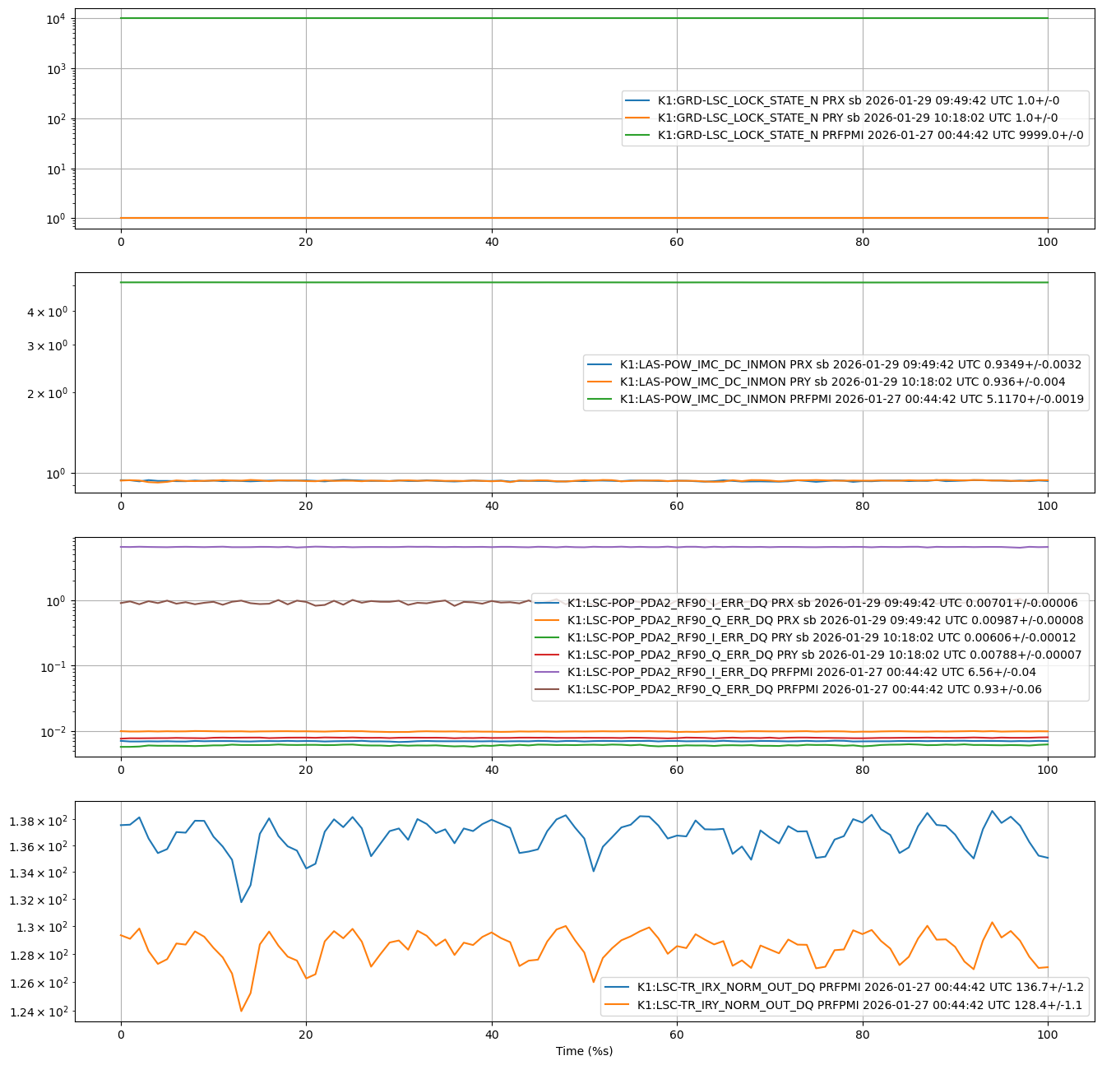The height and width of the screenshot is (1065, 1102).
Task: Click the "Time (%s)" x-axis label
Action: click(584, 1051)
